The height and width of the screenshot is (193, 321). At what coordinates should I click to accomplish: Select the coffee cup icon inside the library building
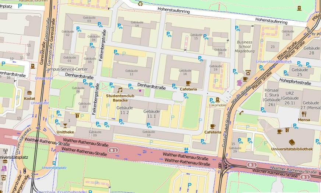point(279,131)
